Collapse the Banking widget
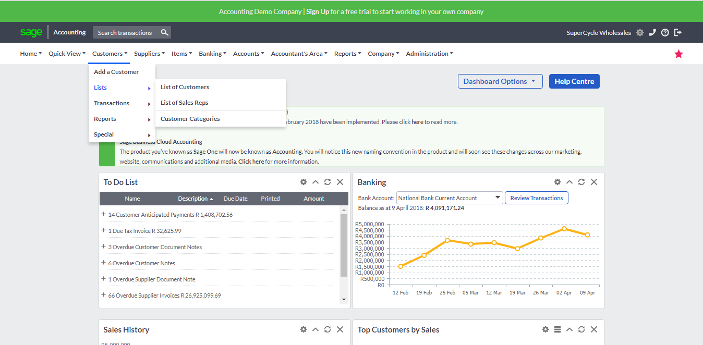The image size is (703, 345). tap(569, 182)
